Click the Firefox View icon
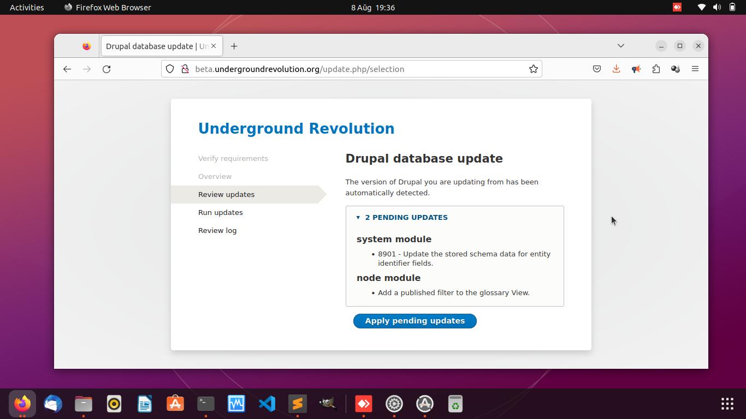This screenshot has height=419, width=746. pos(86,46)
